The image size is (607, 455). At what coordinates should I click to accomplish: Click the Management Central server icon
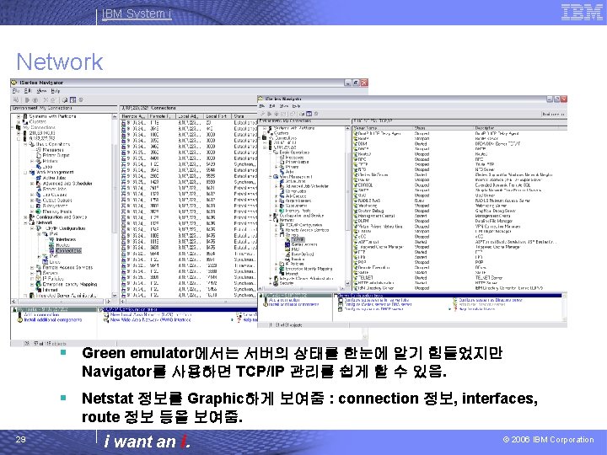(356, 216)
